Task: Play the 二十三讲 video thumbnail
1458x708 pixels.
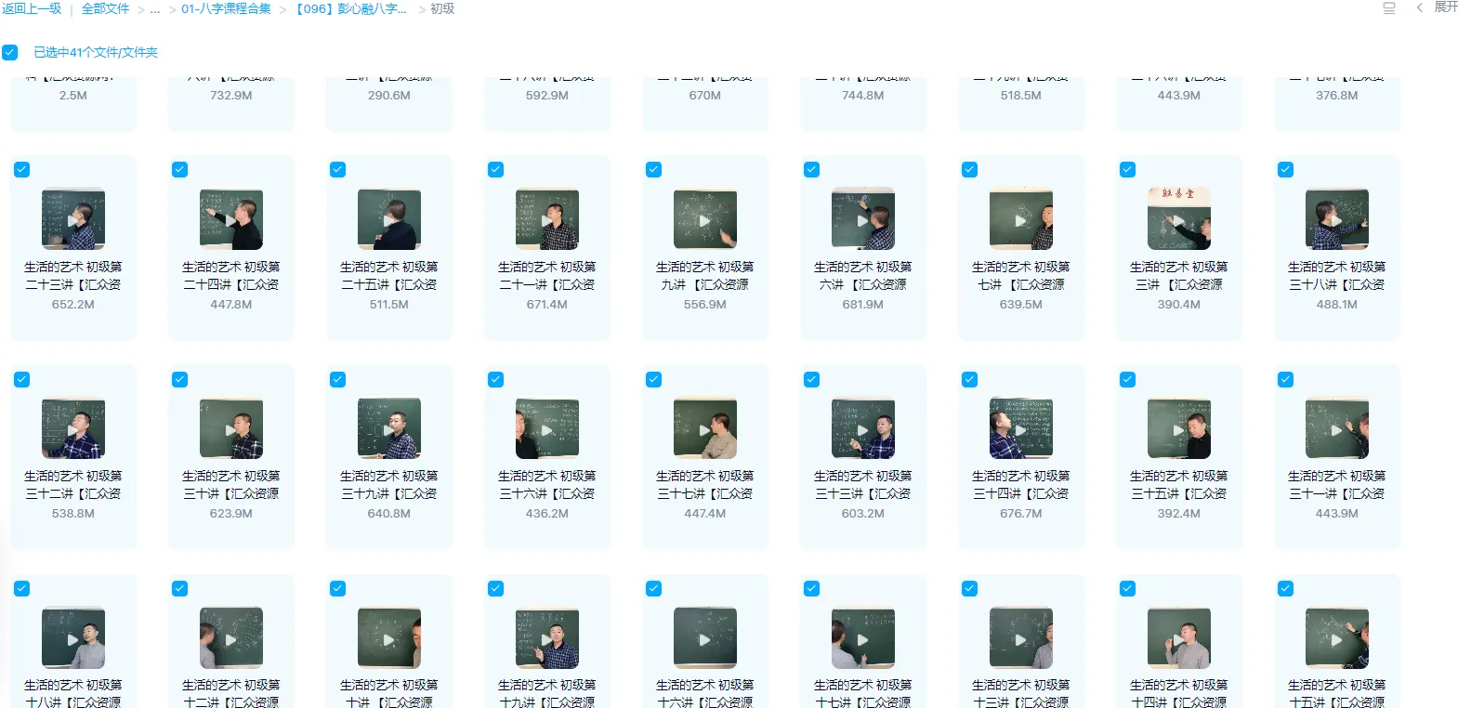Action: click(x=73, y=219)
